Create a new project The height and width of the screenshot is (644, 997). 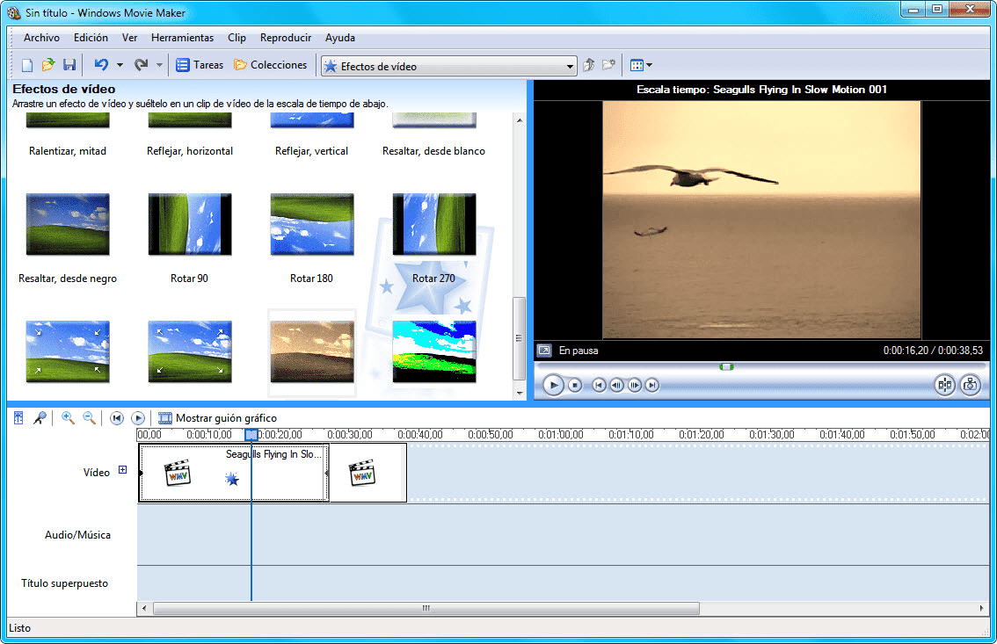[26, 64]
